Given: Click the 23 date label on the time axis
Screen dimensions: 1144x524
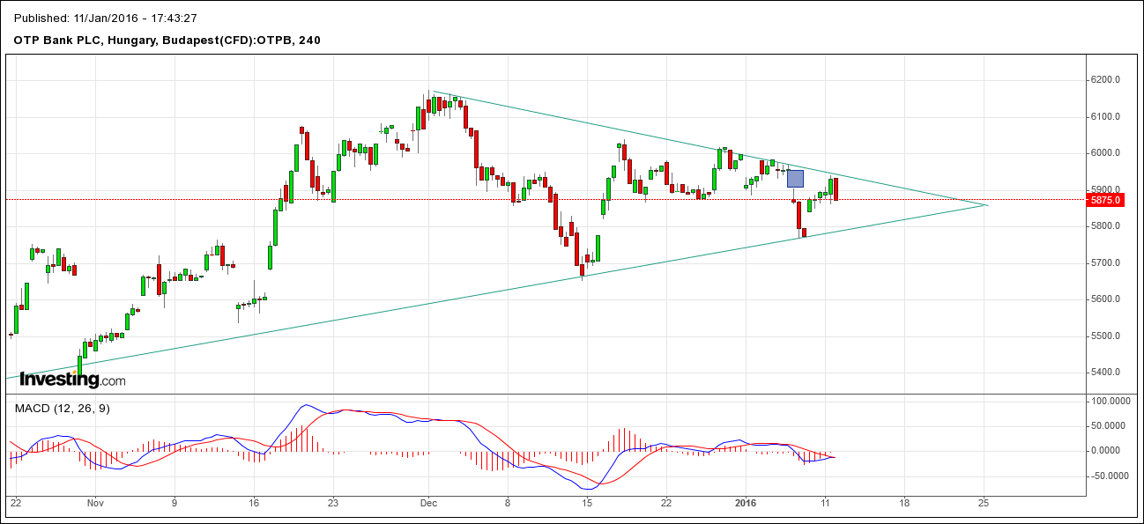Looking at the screenshot, I should tap(332, 503).
